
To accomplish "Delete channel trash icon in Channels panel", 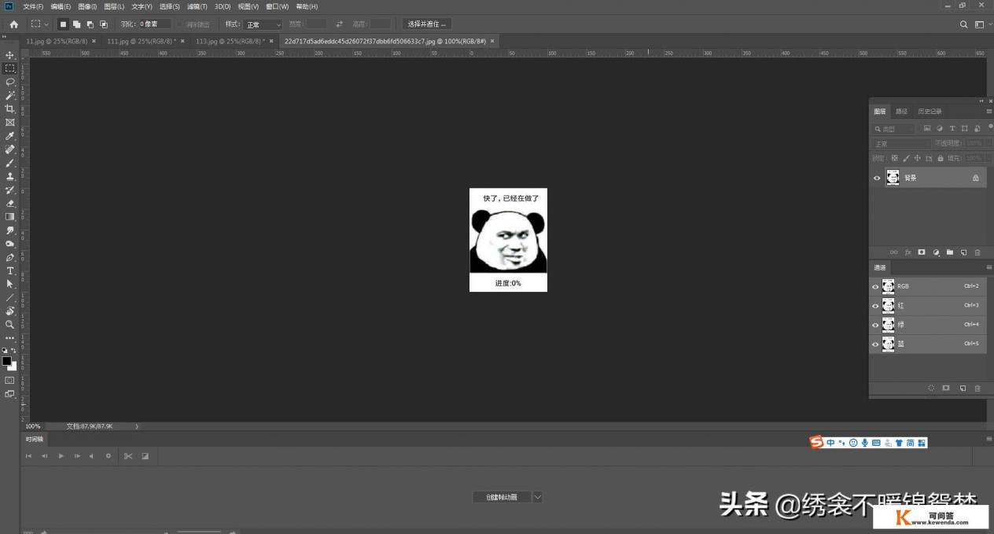I will click(977, 389).
